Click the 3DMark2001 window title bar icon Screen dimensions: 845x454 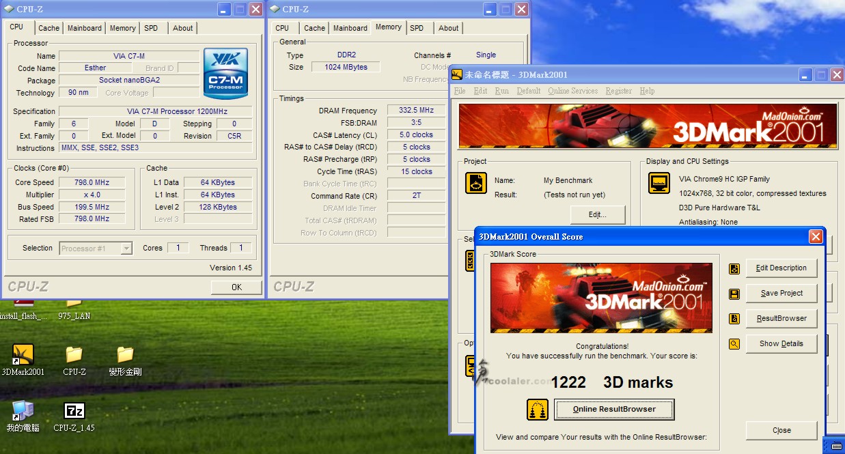457,74
